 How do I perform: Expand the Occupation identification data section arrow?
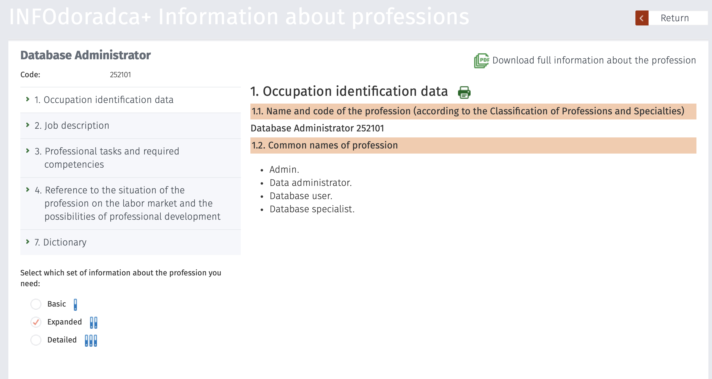(x=28, y=99)
